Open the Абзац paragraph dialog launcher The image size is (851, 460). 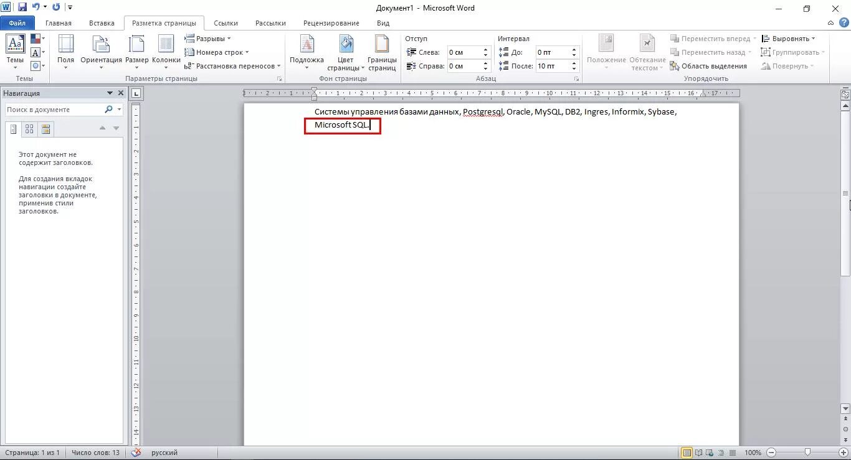coord(577,79)
